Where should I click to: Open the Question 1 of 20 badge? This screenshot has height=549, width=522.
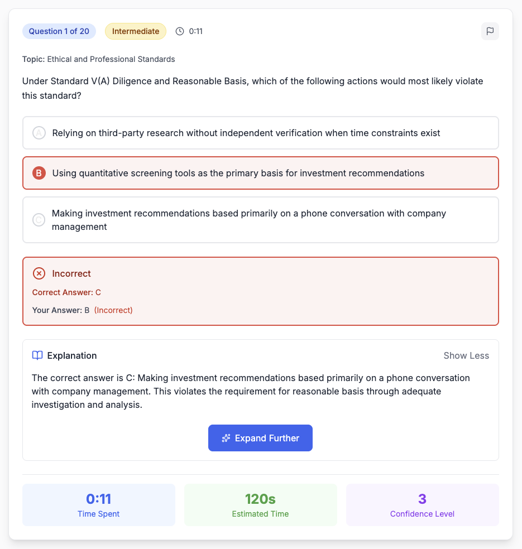[x=59, y=31]
